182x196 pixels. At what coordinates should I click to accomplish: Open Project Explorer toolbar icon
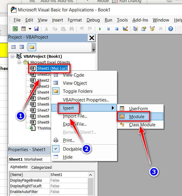tap(135, 29)
